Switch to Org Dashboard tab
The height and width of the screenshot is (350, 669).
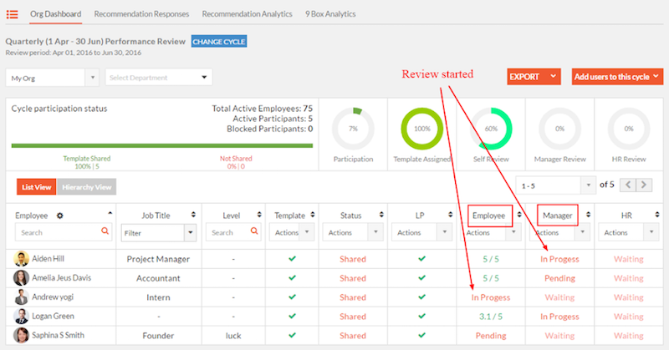[x=55, y=14]
